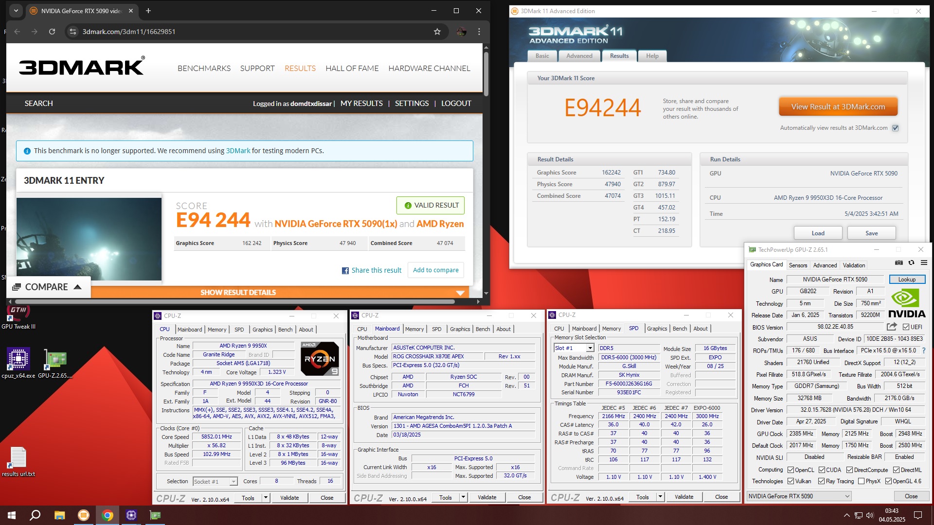Open Windows taskbar search
The width and height of the screenshot is (934, 525).
click(x=35, y=515)
